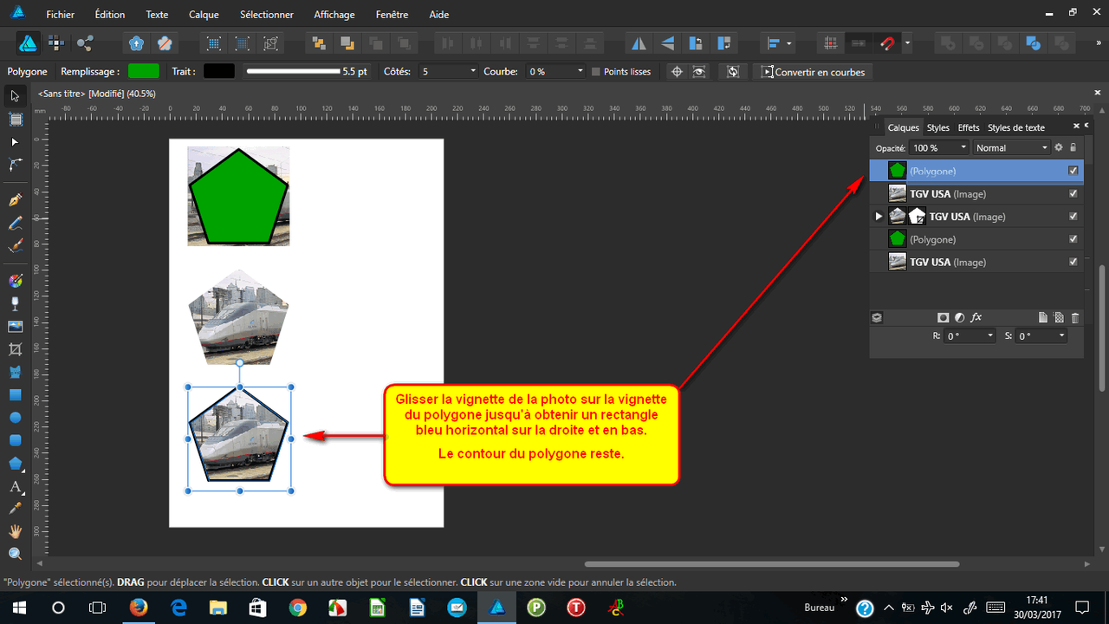Viewport: 1109px width, 624px height.
Task: Select the Move tool arrow
Action: (x=15, y=96)
